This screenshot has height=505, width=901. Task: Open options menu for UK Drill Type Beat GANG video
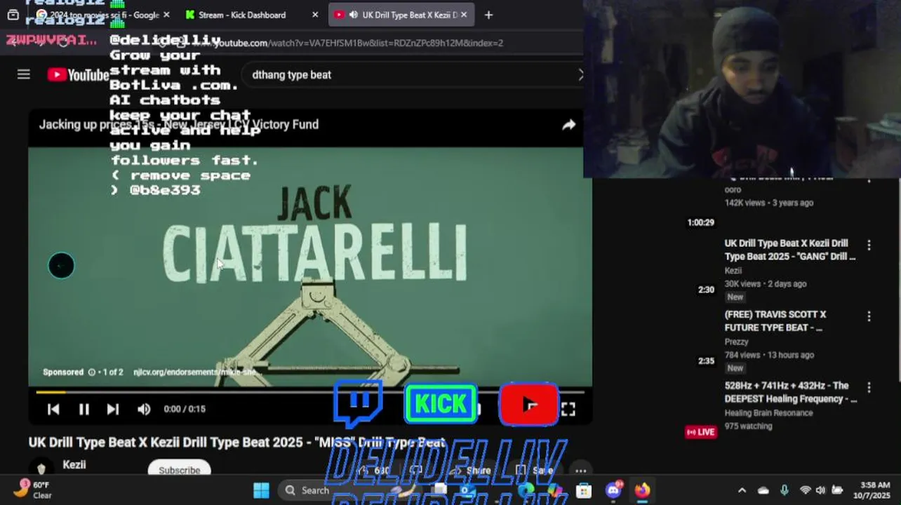(x=869, y=245)
